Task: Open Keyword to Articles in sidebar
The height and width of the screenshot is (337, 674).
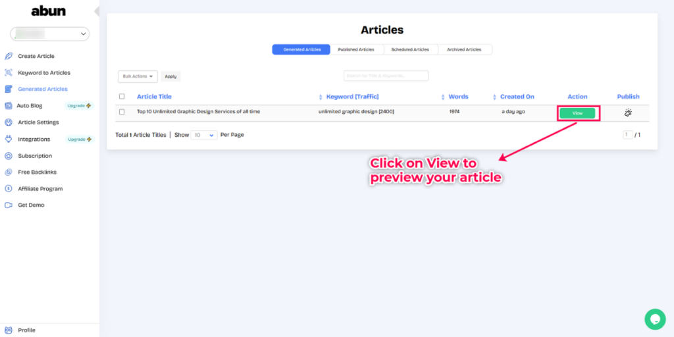Action: coord(44,72)
